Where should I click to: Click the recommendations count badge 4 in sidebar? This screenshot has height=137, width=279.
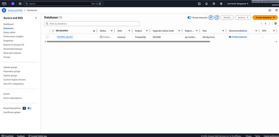coord(24,108)
